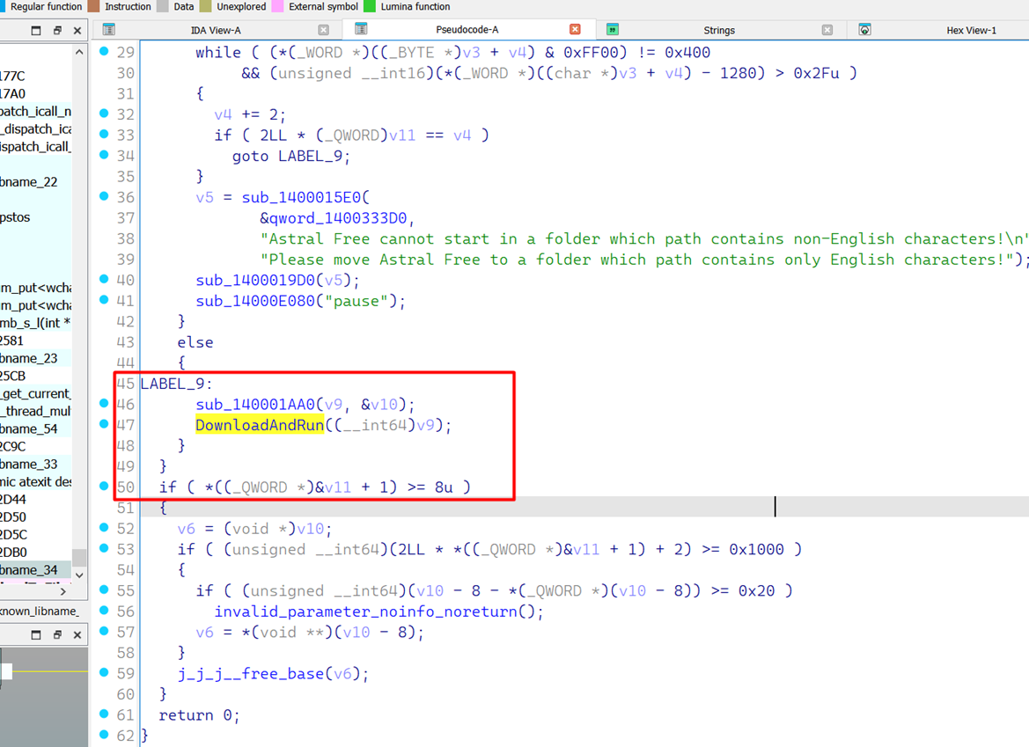
Task: Switch to the Strings tab
Action: click(718, 30)
